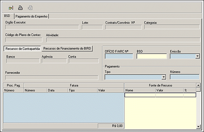Click the Nome column header

pyautogui.click(x=140, y=91)
